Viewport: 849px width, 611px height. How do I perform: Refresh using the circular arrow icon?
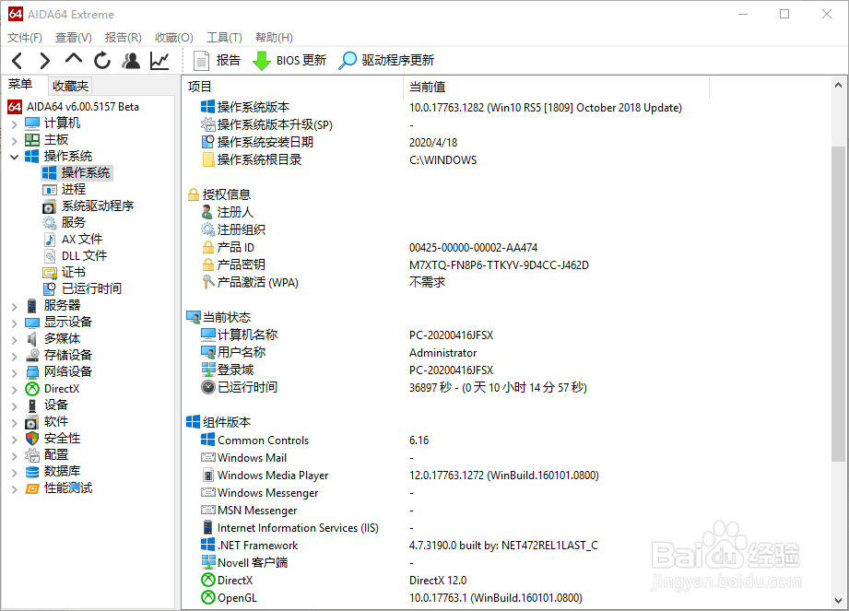point(101,61)
